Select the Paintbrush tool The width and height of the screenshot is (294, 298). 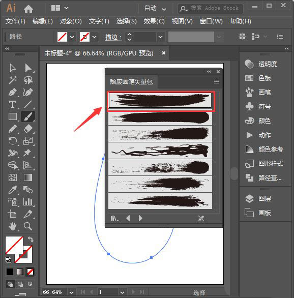click(x=28, y=116)
